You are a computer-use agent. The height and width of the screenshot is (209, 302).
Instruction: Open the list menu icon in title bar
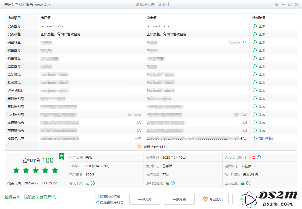click(x=276, y=4)
